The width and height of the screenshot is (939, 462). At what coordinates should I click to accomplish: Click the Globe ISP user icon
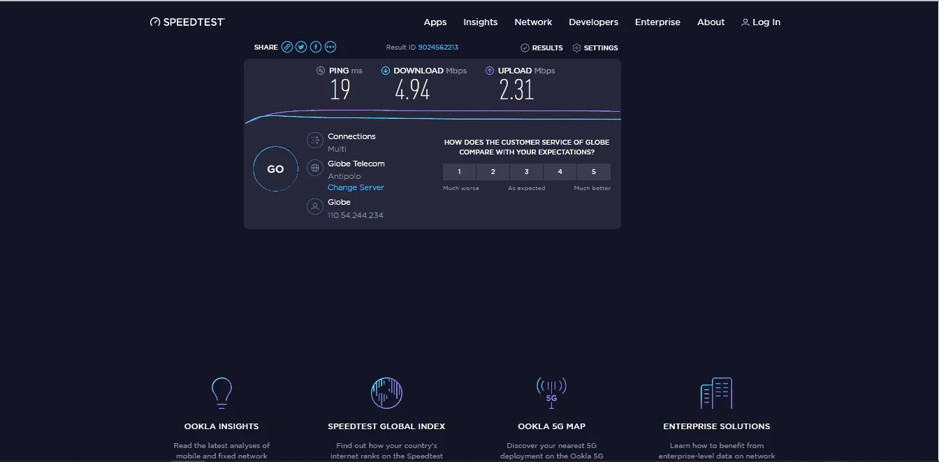point(315,206)
